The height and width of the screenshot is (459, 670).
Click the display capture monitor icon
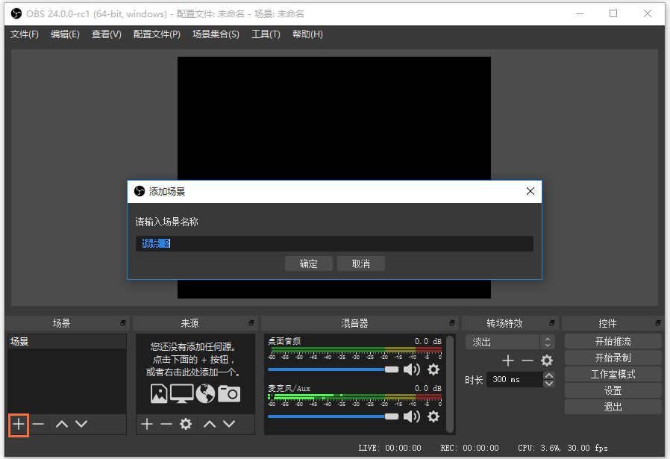[181, 393]
